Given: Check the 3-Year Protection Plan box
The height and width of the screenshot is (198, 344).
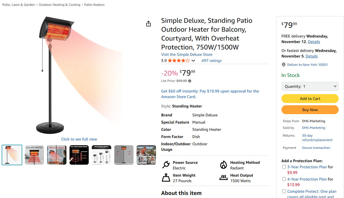Looking at the screenshot, I should coord(284,167).
